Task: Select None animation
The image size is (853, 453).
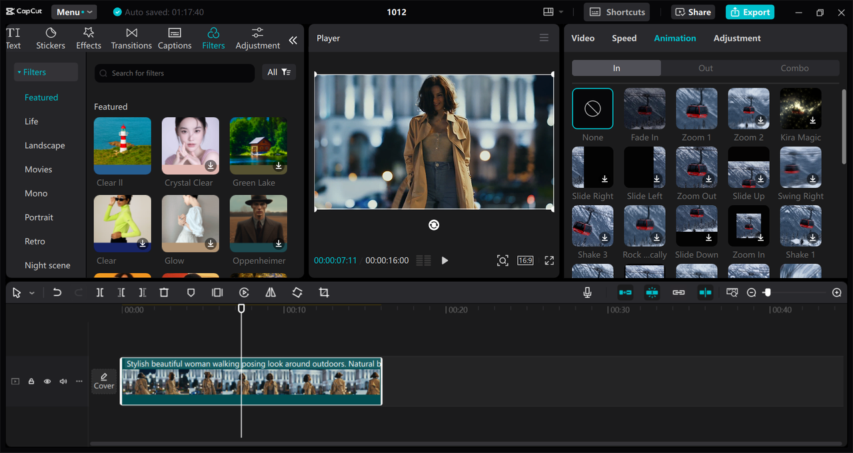Action: coord(592,109)
